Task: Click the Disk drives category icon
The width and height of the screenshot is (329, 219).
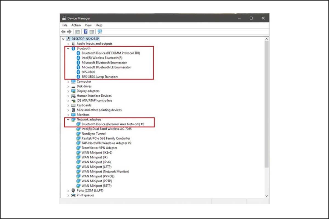Action: click(x=73, y=86)
